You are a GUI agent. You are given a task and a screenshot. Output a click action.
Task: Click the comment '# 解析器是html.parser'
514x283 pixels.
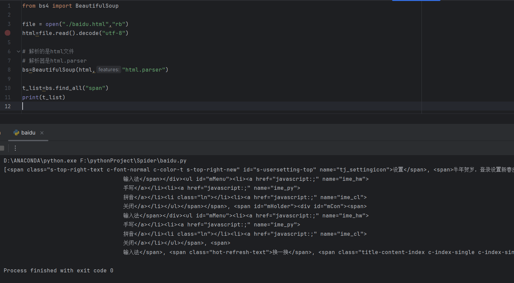pyautogui.click(x=55, y=61)
